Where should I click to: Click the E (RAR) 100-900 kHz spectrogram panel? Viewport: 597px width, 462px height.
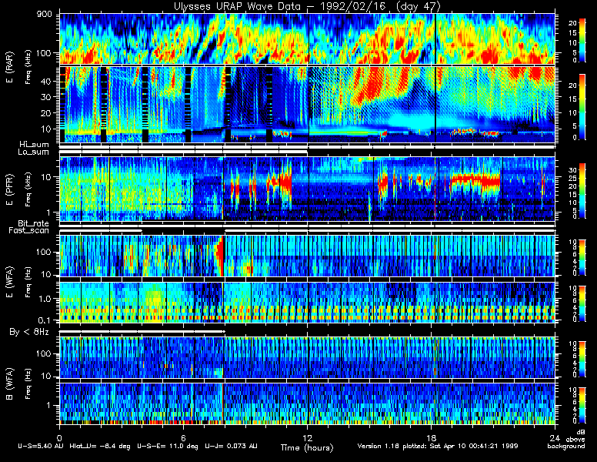(x=307, y=38)
